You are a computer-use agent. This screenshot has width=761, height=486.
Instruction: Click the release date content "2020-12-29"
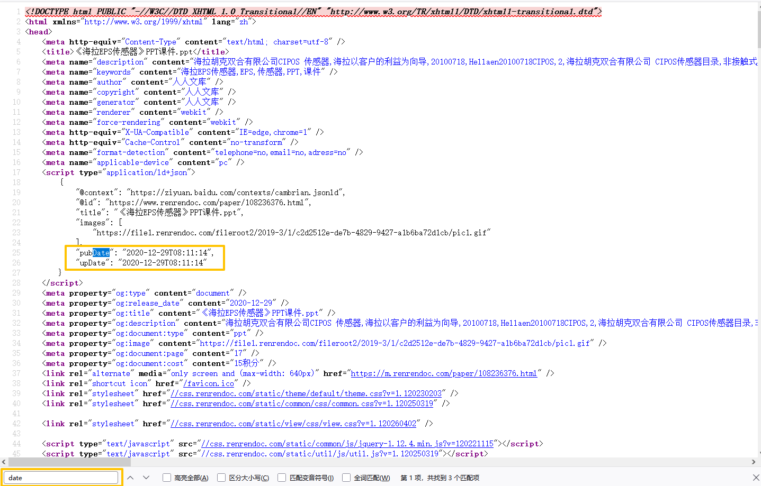(252, 303)
